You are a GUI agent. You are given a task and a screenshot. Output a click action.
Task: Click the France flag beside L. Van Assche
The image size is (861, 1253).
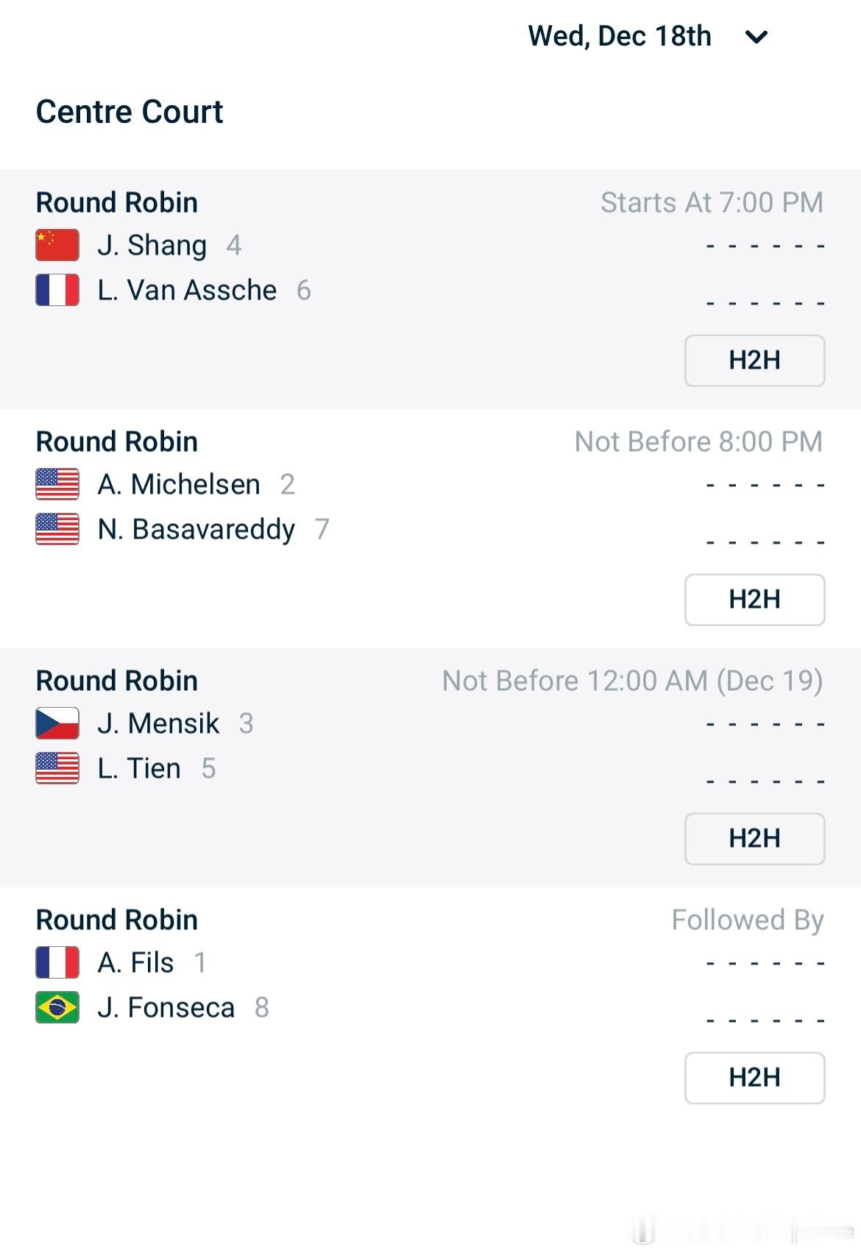pyautogui.click(x=57, y=290)
